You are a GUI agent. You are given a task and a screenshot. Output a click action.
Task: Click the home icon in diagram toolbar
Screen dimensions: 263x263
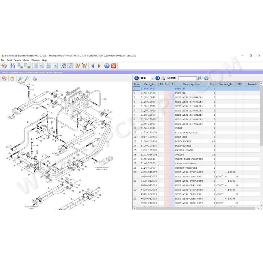click(4, 79)
